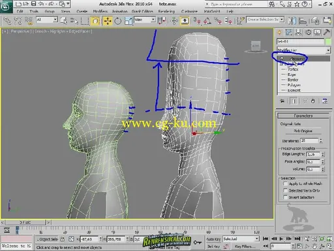The image size is (334, 251).
Task: Open the Rendering menu
Action: pyautogui.click(x=166, y=11)
